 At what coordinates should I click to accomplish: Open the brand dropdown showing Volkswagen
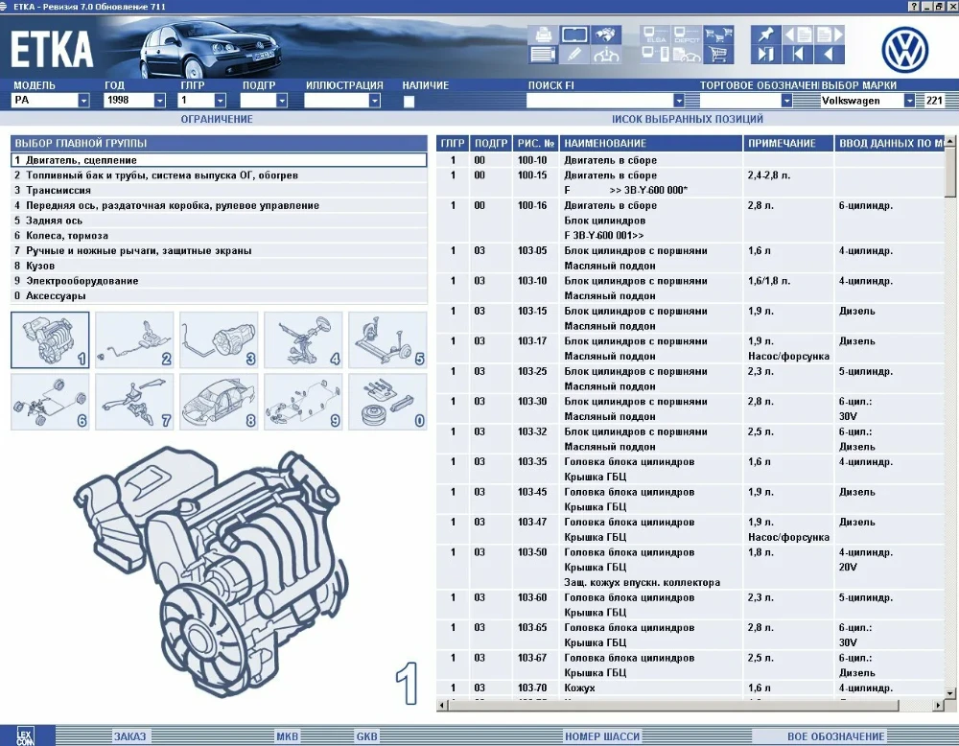point(909,101)
